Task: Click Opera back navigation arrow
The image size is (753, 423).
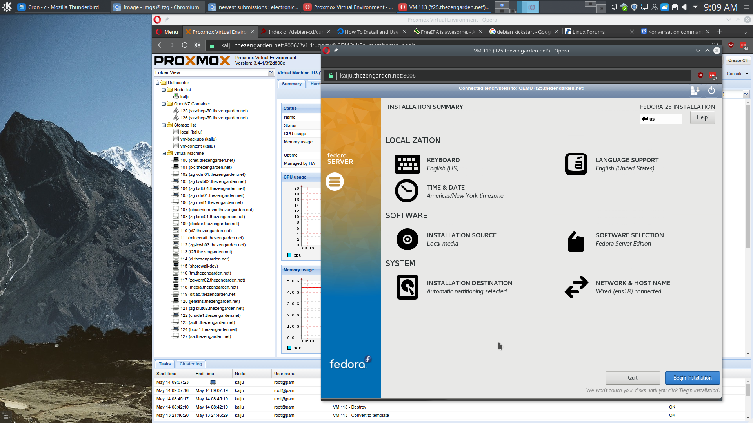Action: tap(160, 45)
